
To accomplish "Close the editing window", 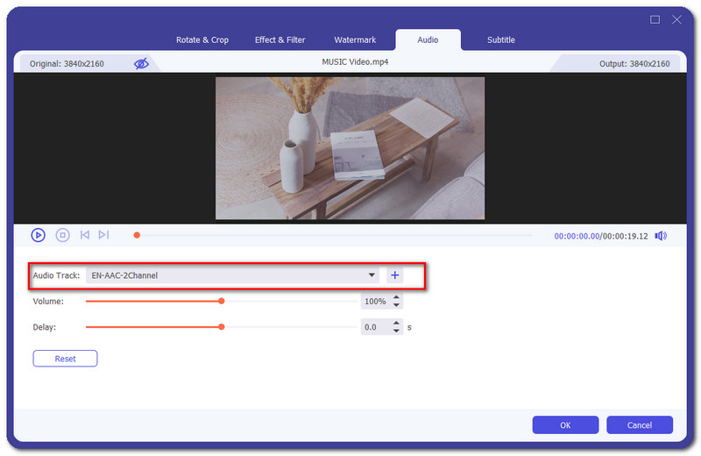I will tap(676, 19).
